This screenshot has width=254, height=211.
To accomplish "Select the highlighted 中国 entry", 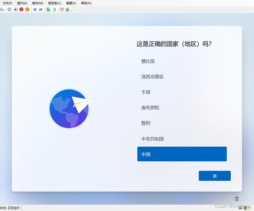I will (182, 154).
